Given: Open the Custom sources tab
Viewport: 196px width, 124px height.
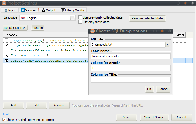Looking at the screenshot, I should click(x=37, y=28).
